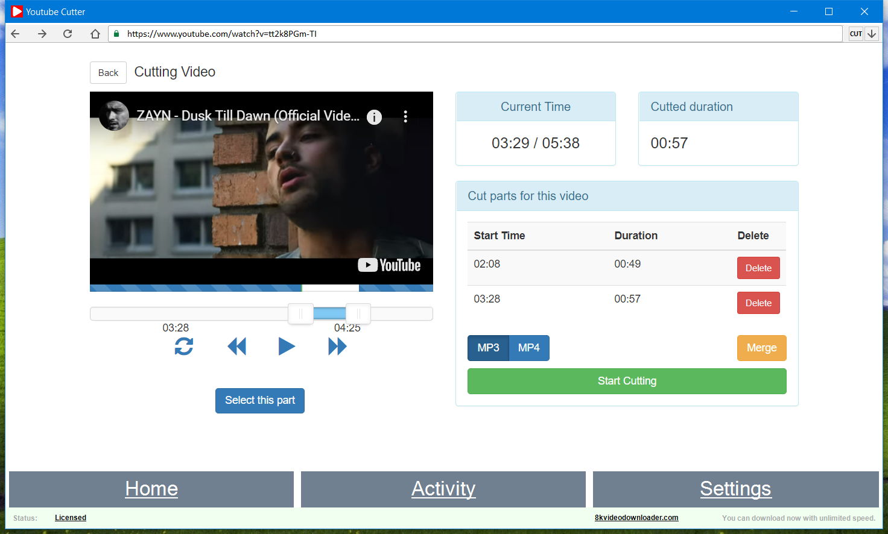Click the CUT toolbar icon

[855, 34]
